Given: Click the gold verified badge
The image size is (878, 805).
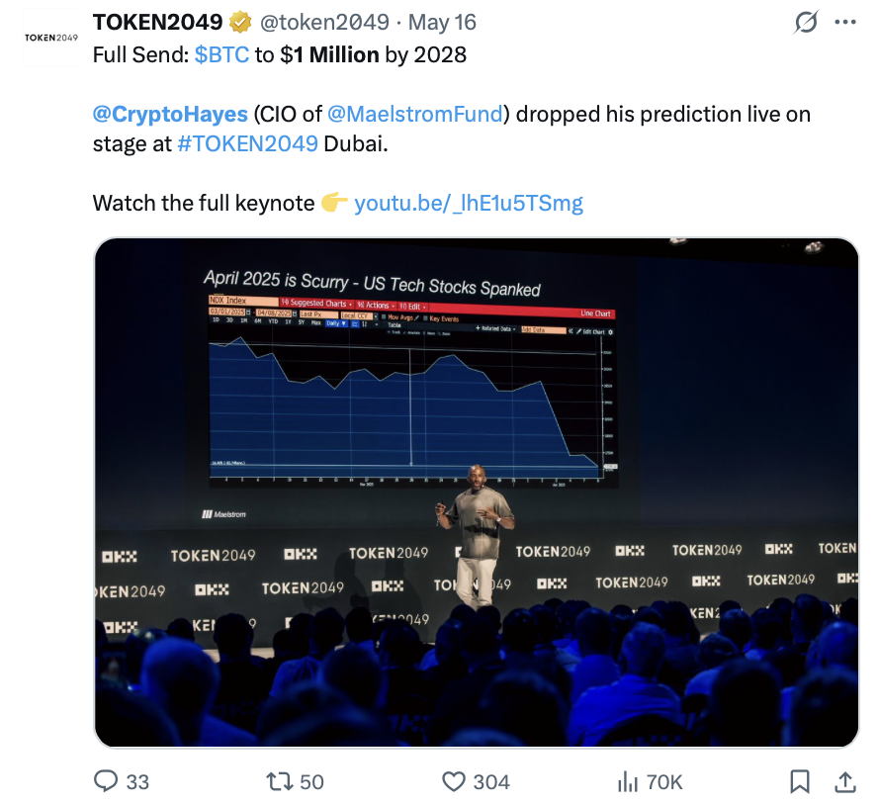Looking at the screenshot, I should coord(239,22).
